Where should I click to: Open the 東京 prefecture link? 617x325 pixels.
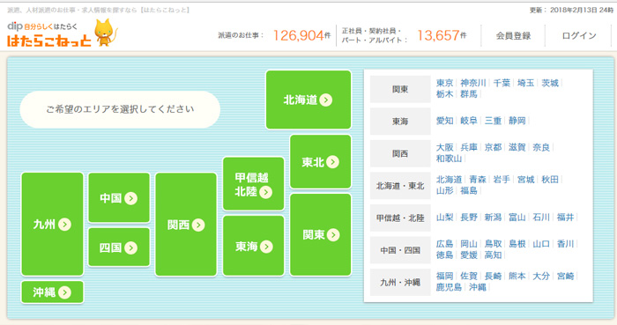(444, 83)
